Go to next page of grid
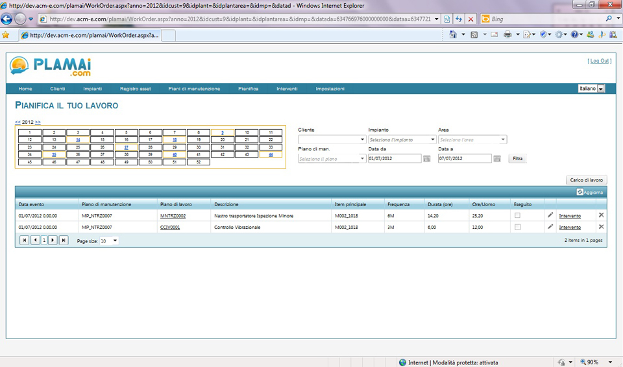 coord(53,241)
